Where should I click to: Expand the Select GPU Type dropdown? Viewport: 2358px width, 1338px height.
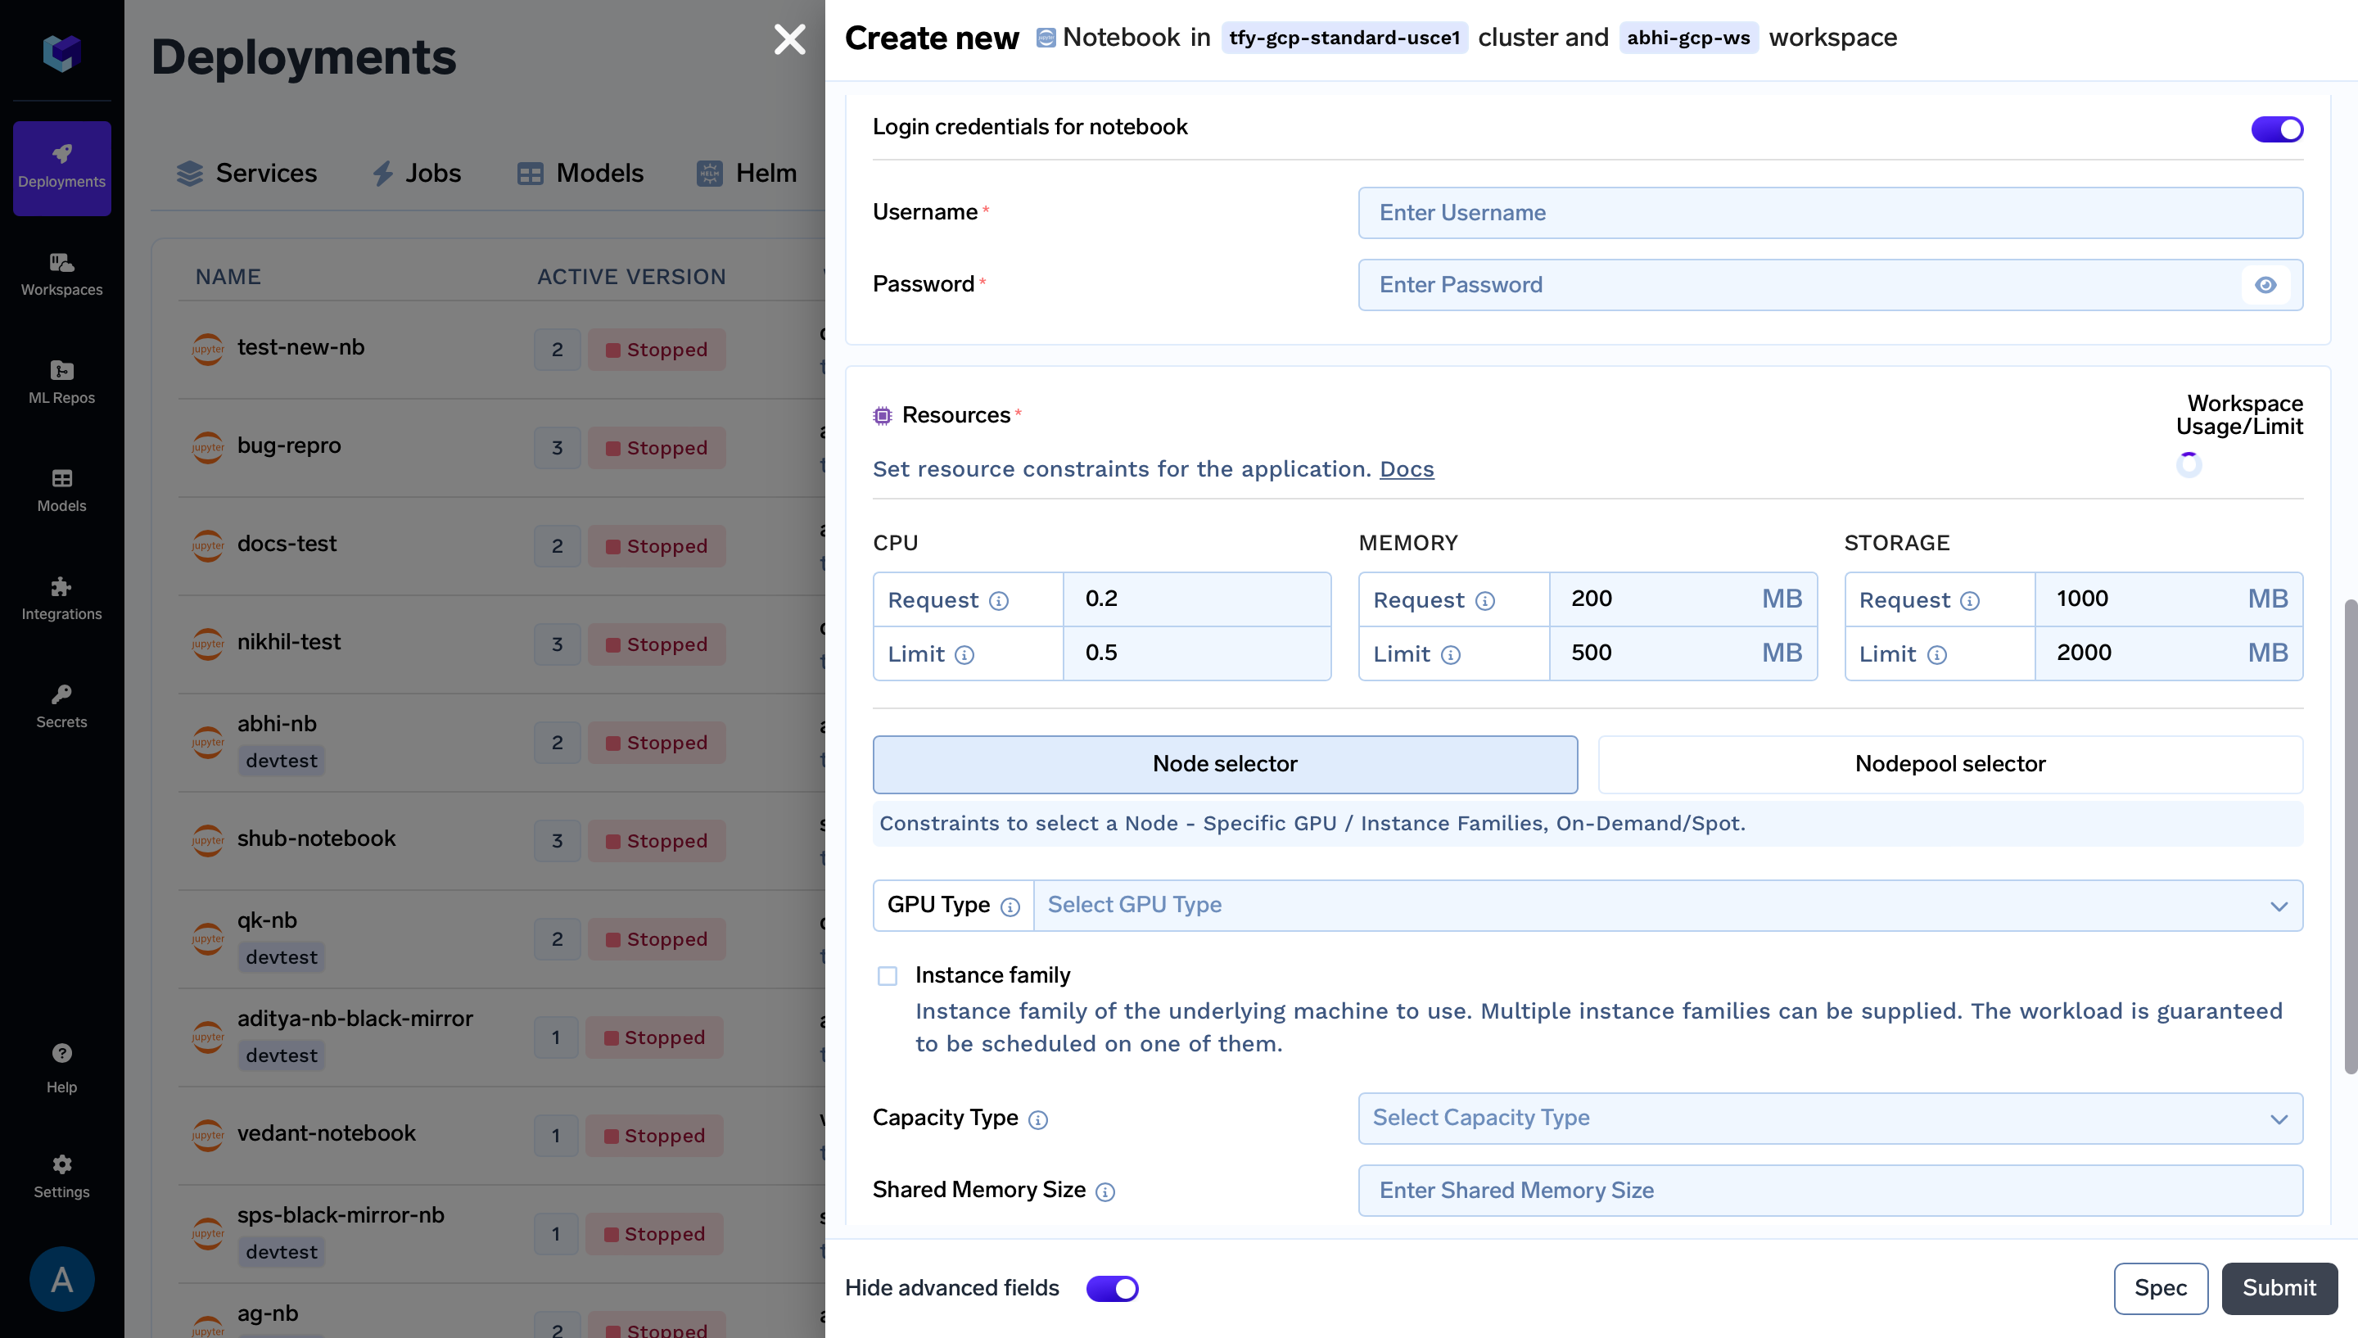click(x=1667, y=905)
